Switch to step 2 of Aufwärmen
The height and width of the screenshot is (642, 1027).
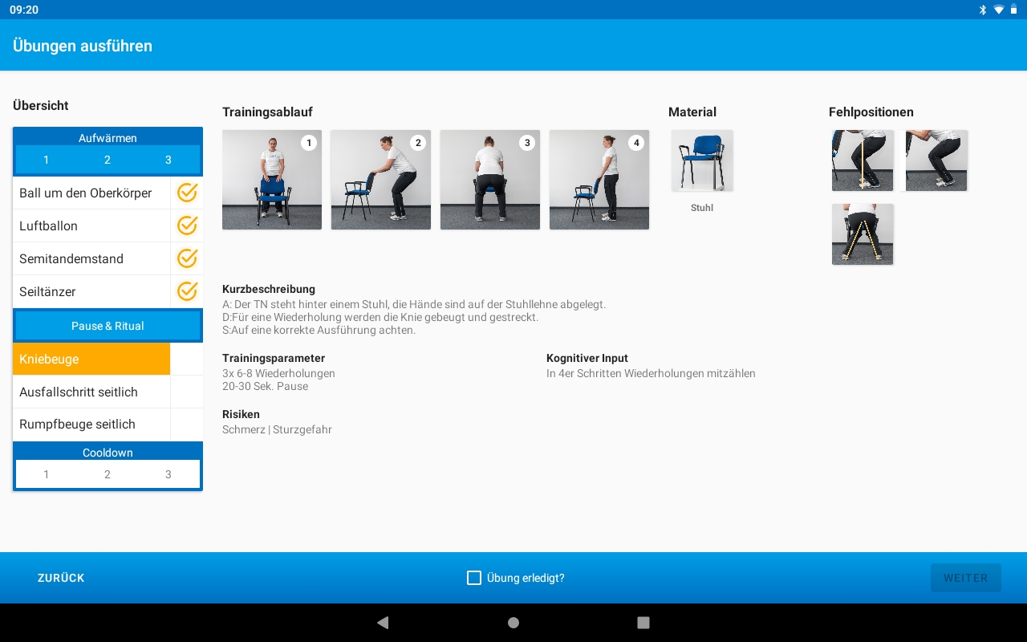[108, 160]
